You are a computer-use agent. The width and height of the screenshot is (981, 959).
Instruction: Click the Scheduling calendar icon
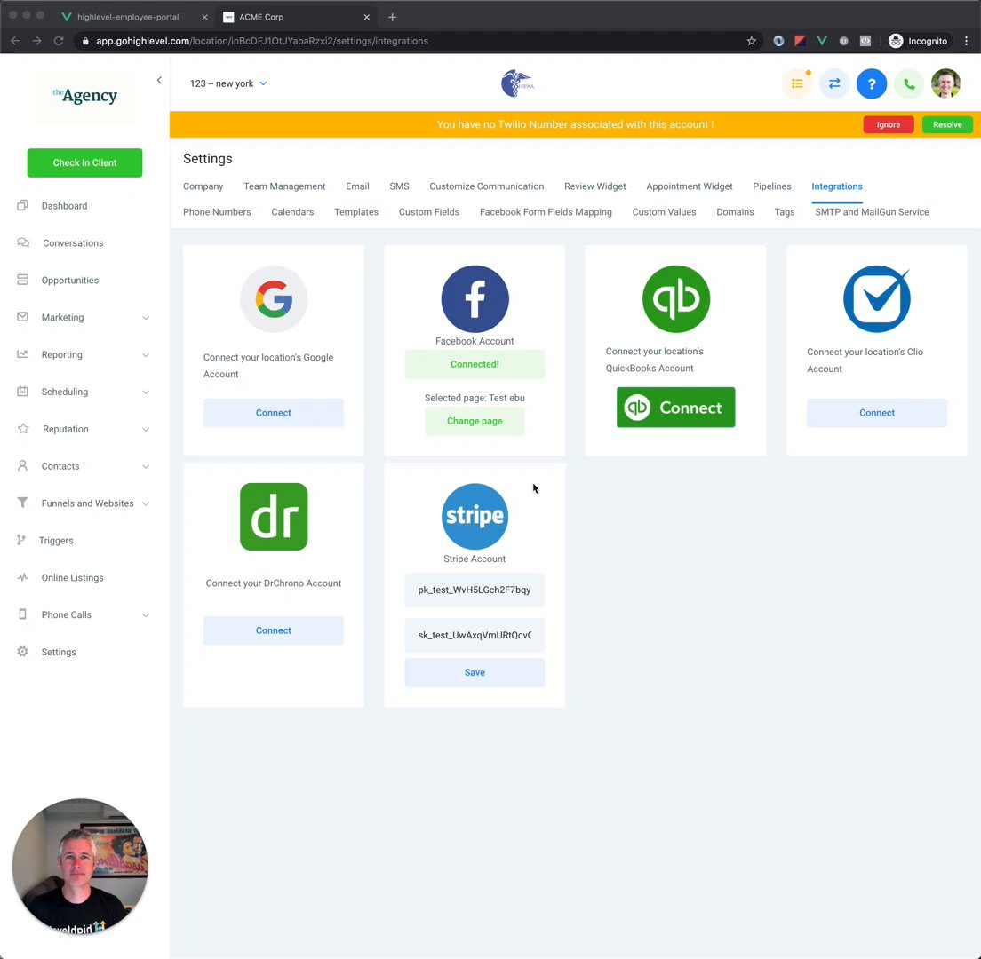point(22,392)
